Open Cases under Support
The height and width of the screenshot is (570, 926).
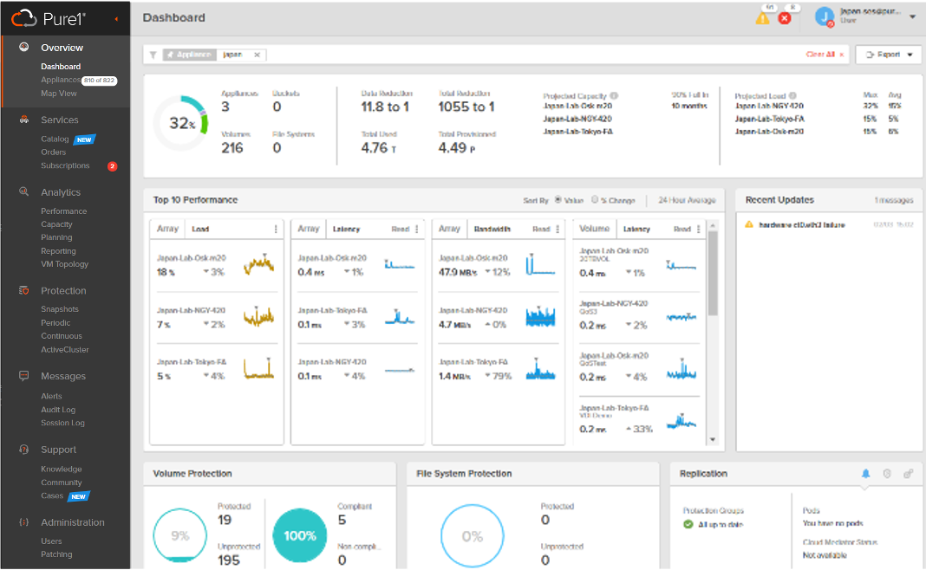click(x=52, y=496)
